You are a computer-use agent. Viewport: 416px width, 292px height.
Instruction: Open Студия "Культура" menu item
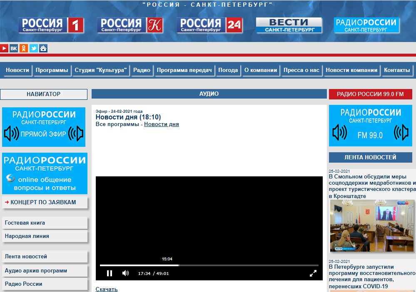point(100,70)
